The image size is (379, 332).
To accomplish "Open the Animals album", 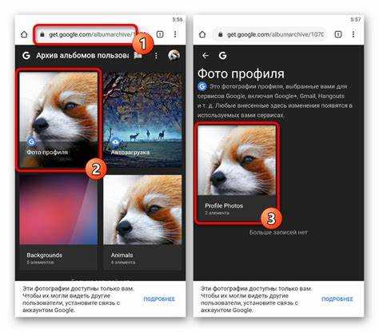I will [142, 222].
